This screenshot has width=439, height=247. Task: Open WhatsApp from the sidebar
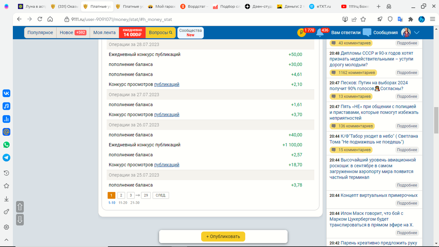(x=6, y=145)
